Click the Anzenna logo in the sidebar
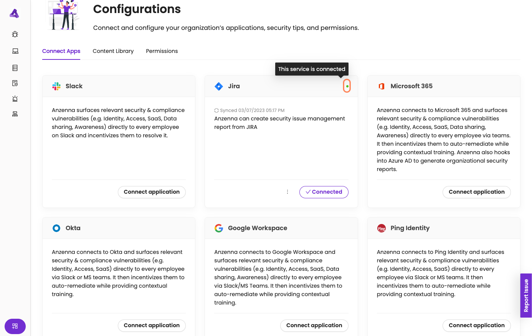 coord(15,13)
